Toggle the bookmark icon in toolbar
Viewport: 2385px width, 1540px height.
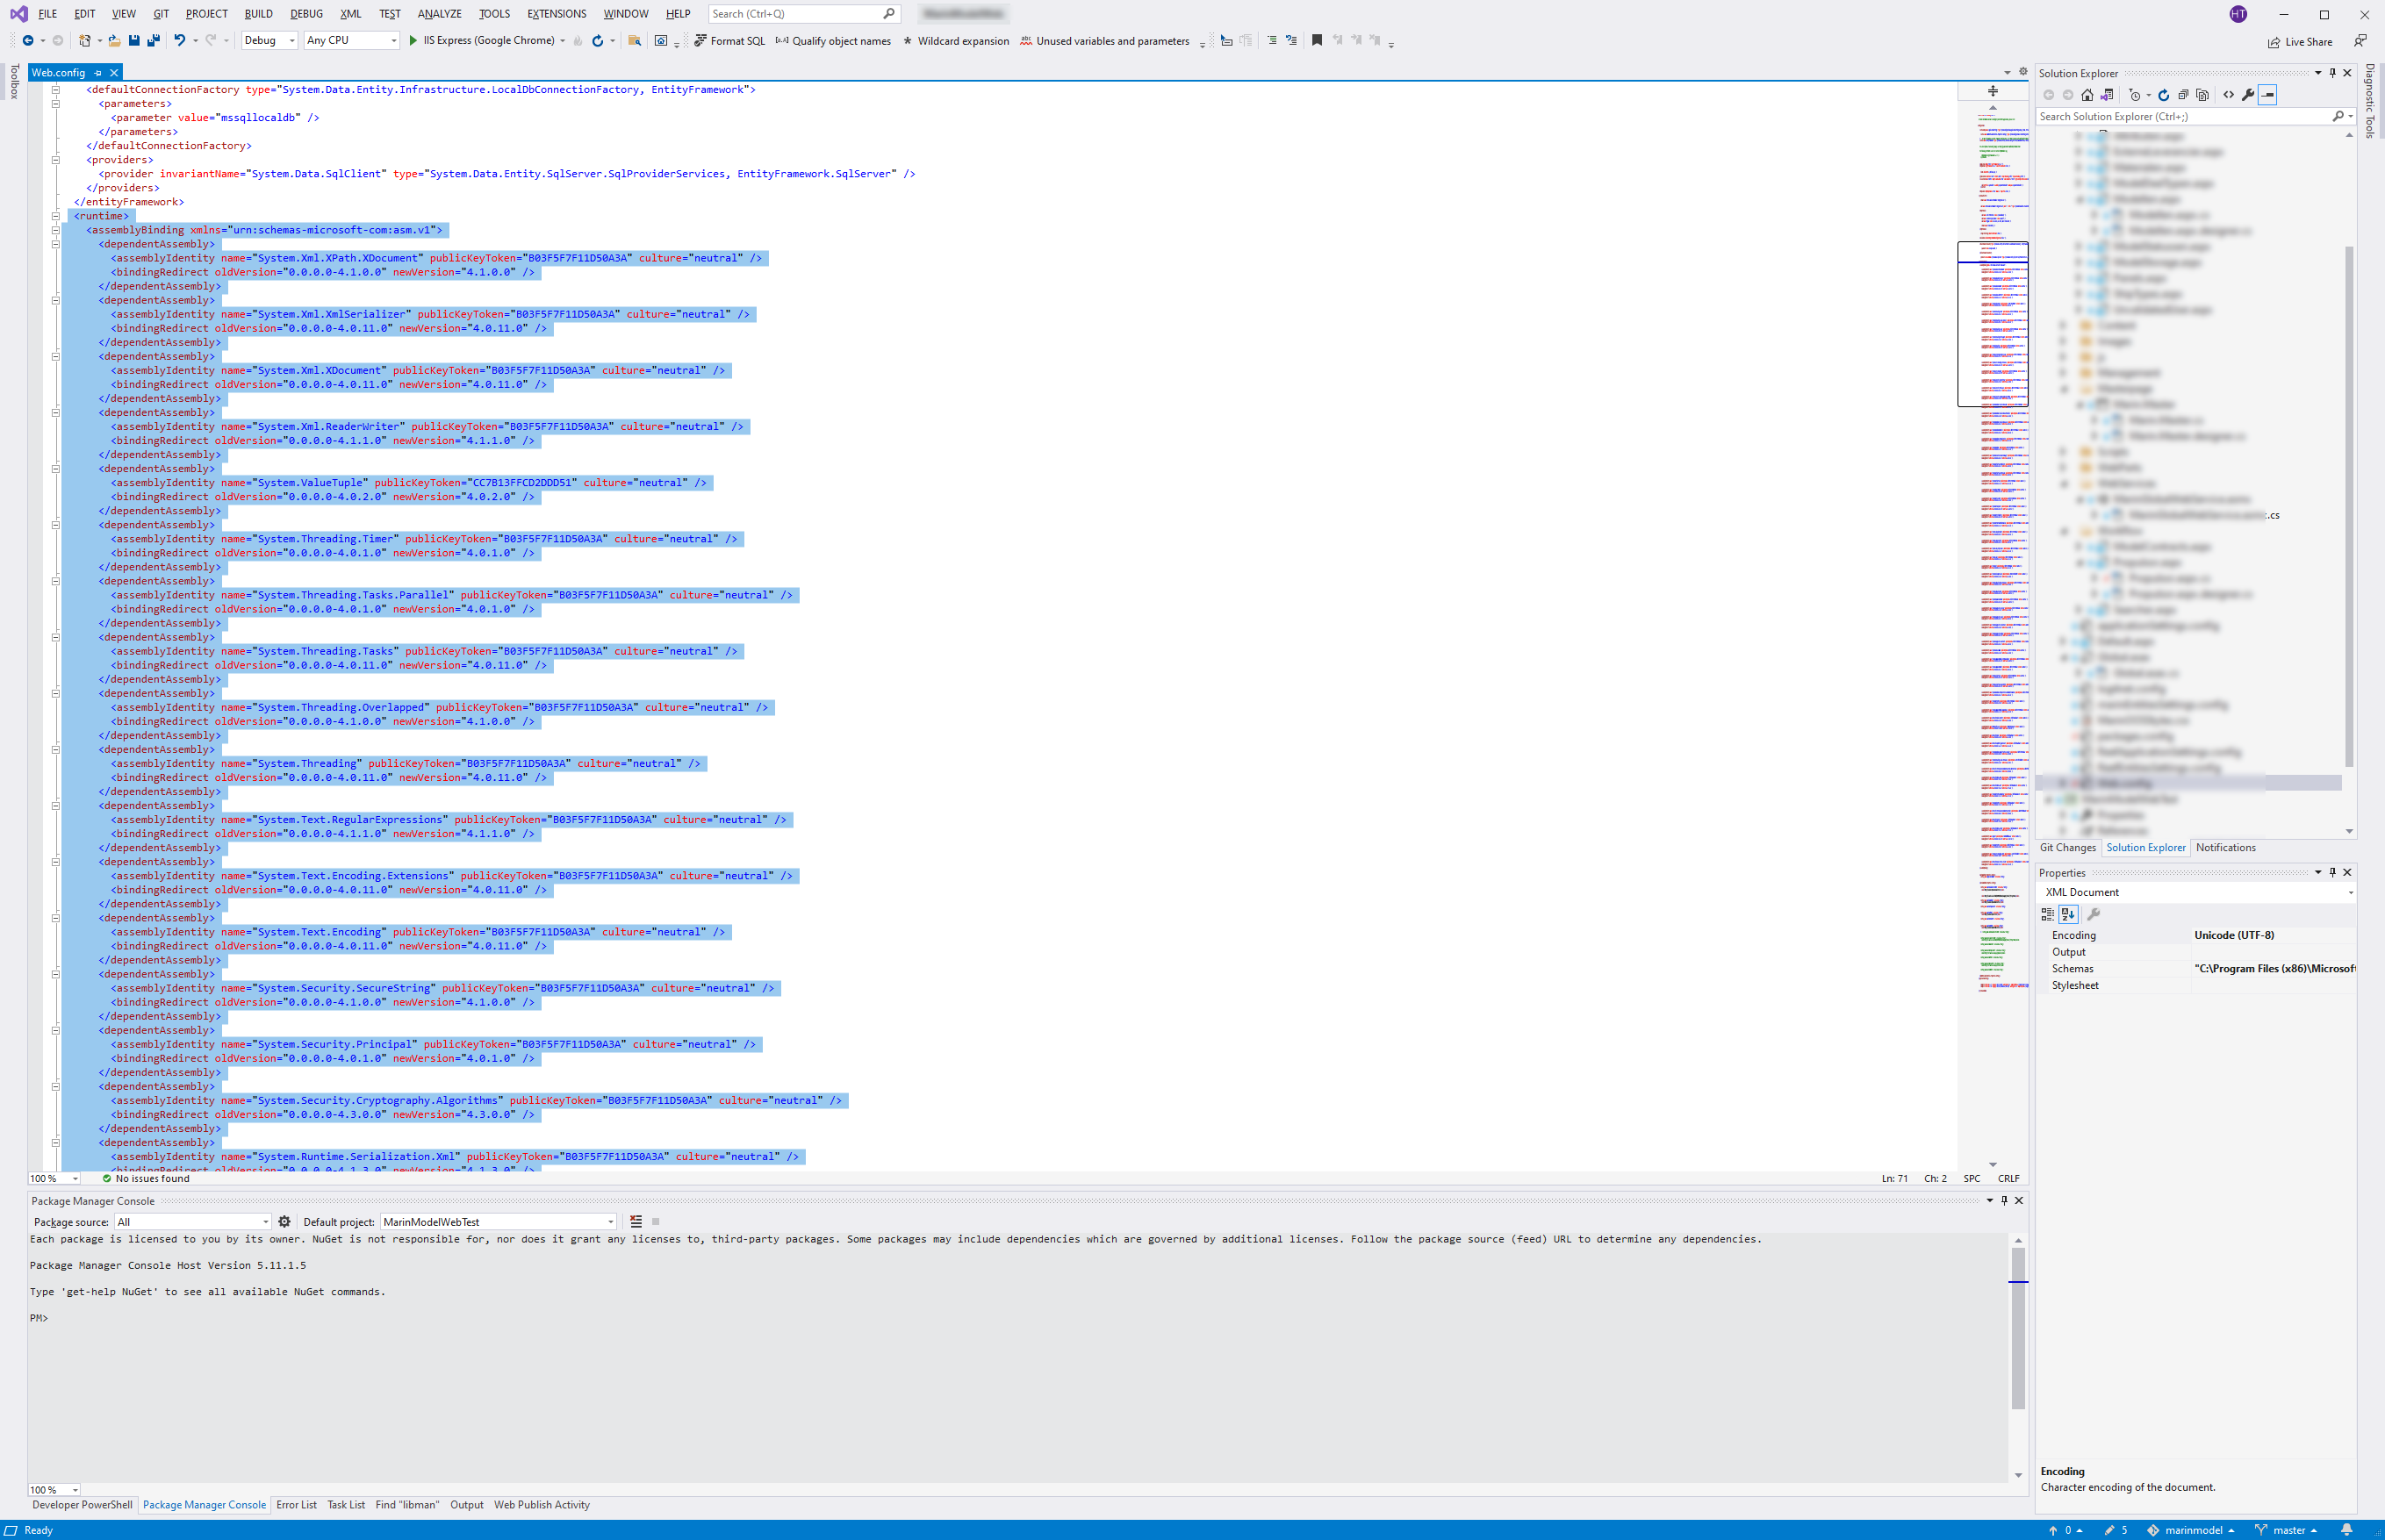[1317, 41]
